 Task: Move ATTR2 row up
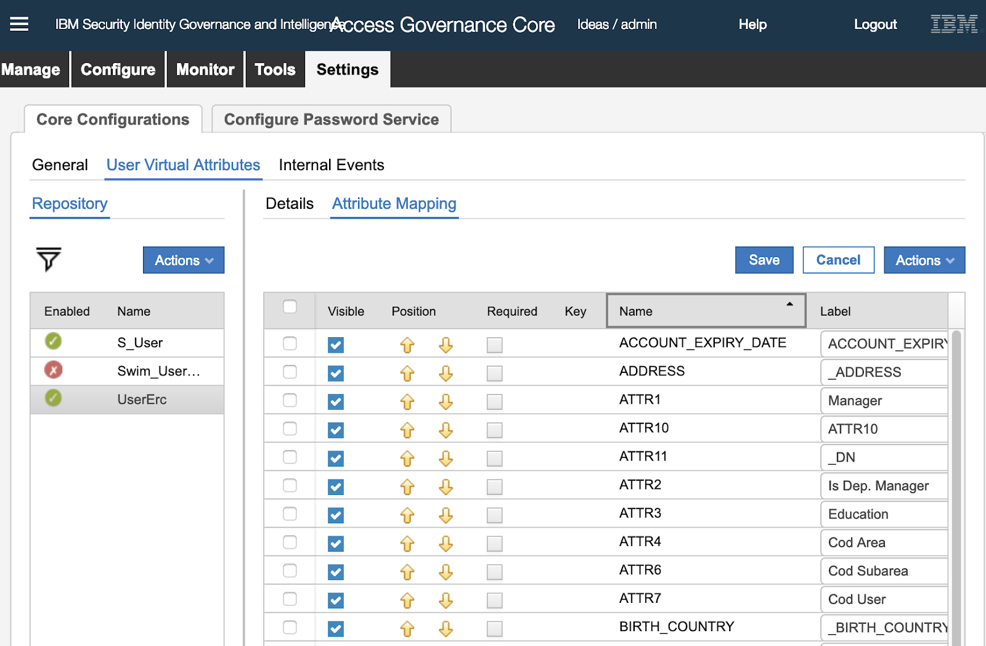(407, 486)
